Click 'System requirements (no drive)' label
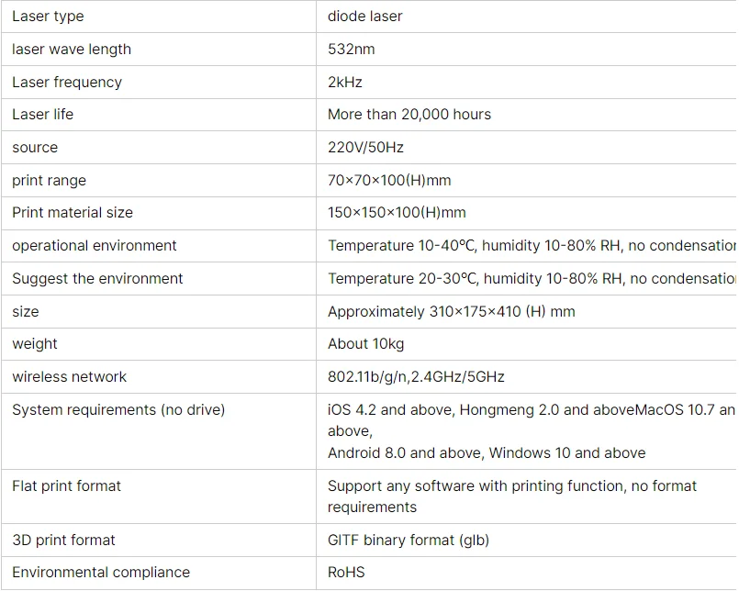 [x=118, y=409]
